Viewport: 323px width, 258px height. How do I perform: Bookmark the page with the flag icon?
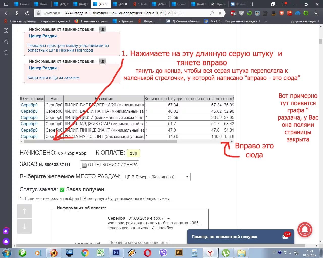(x=220, y=13)
